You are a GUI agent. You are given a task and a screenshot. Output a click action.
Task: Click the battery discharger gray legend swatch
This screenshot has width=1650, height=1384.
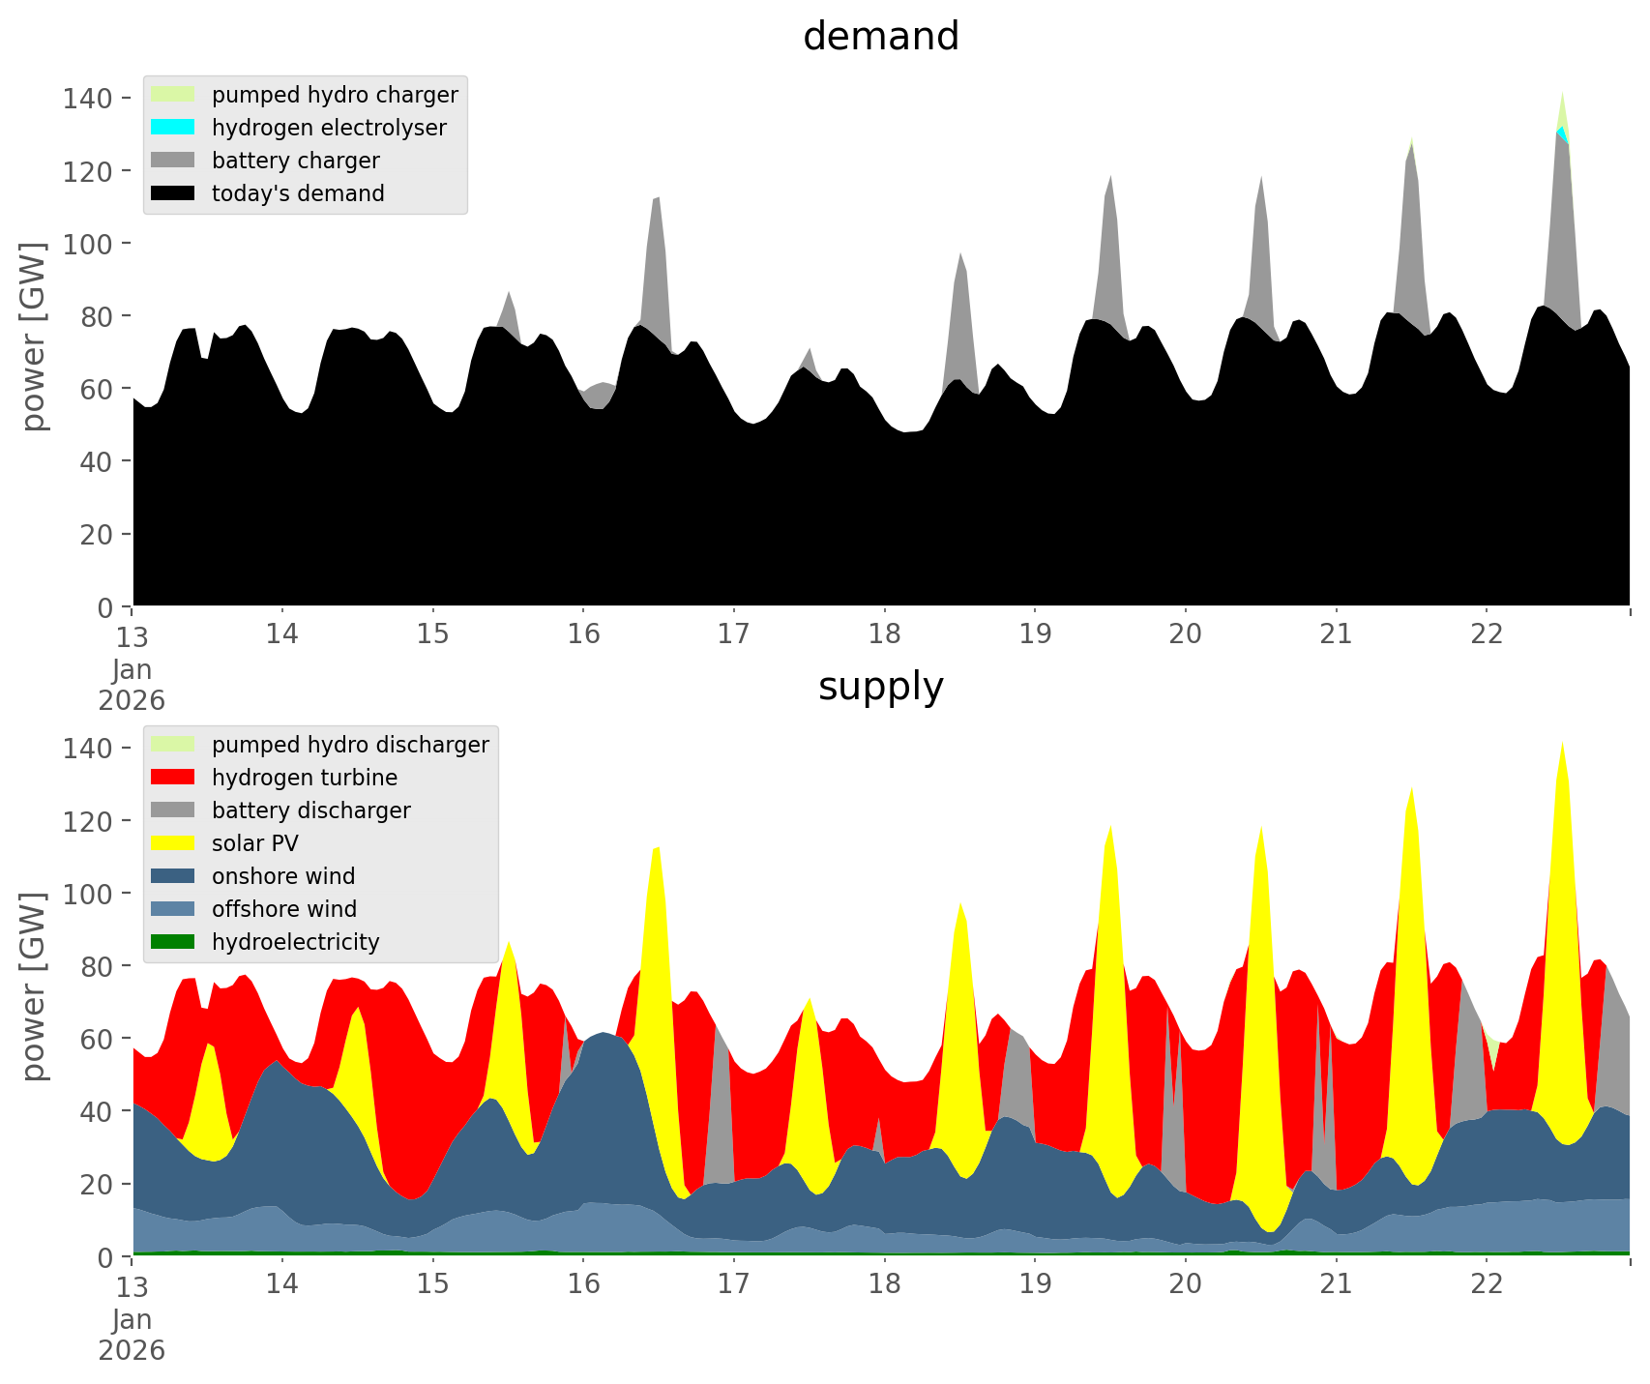coord(172,810)
